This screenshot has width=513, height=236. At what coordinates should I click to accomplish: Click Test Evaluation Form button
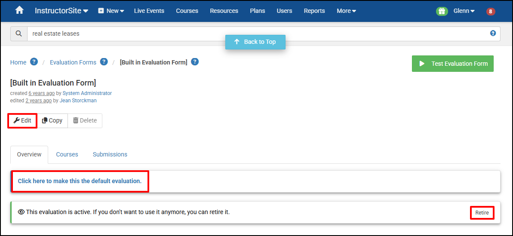pyautogui.click(x=453, y=64)
